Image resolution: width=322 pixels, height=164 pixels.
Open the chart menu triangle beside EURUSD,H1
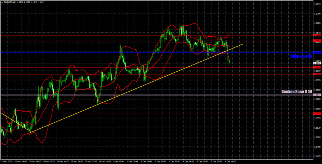click(x=1, y=2)
